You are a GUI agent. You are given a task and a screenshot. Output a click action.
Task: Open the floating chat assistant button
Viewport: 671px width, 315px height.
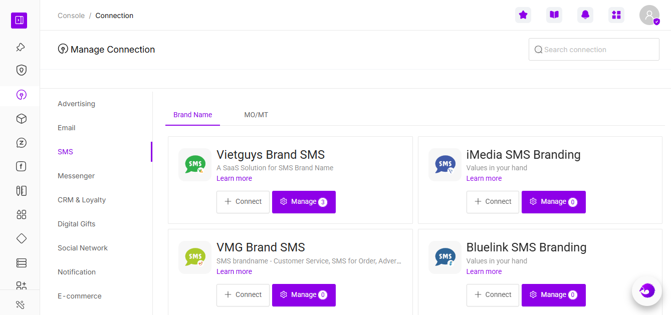(x=647, y=290)
